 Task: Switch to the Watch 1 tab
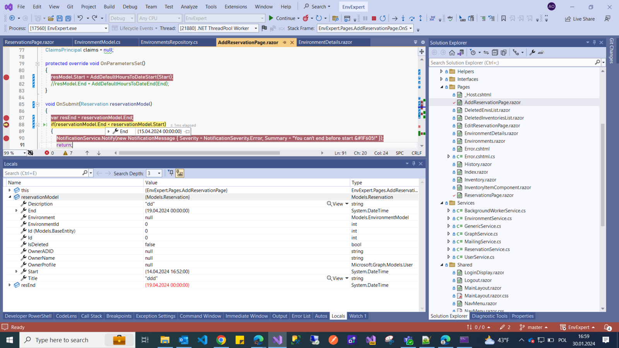click(x=357, y=316)
